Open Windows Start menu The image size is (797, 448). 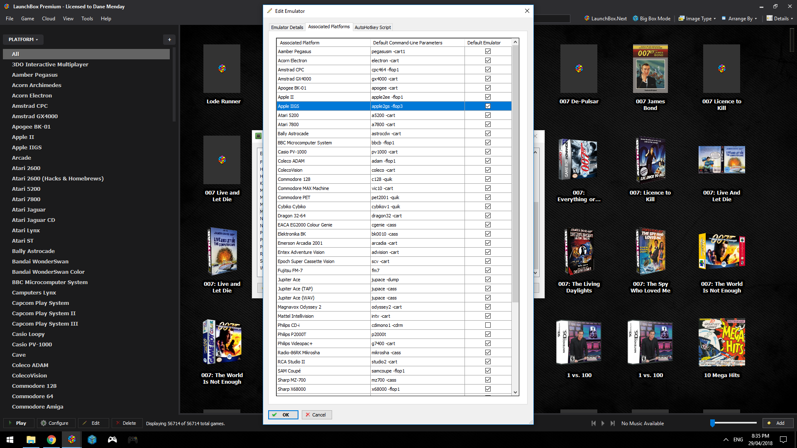point(10,440)
